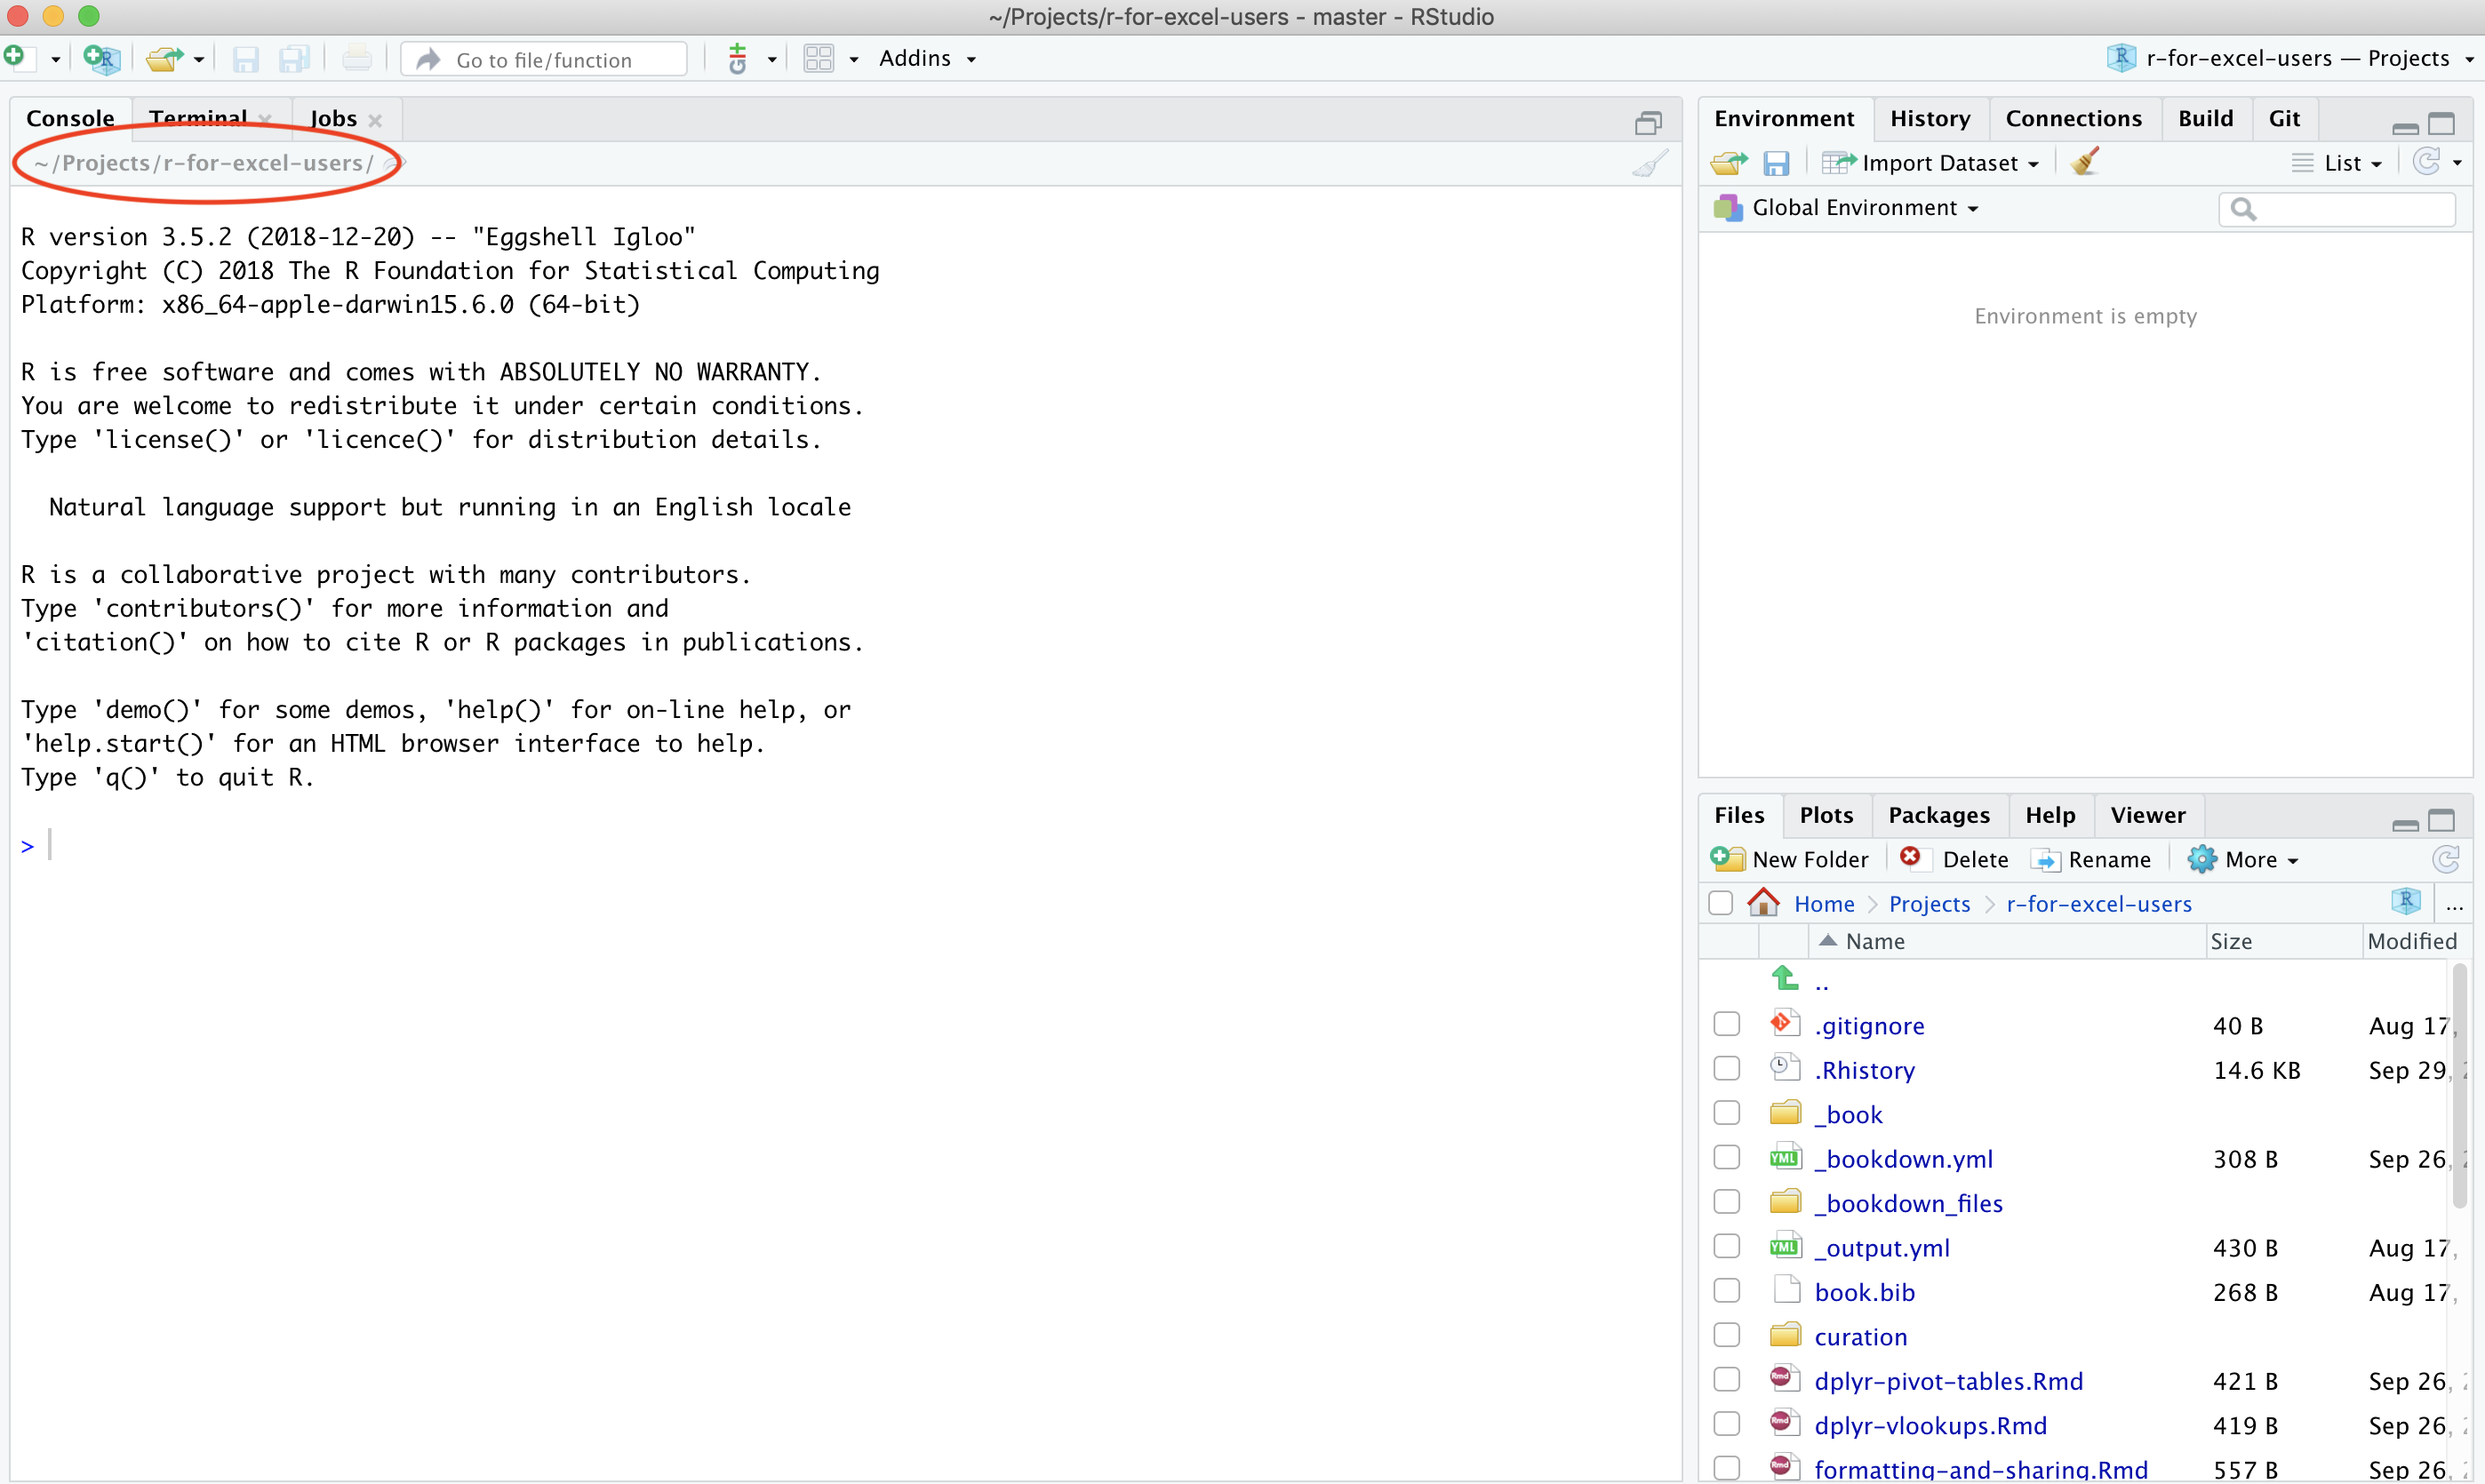The image size is (2485, 1484).
Task: Check the _book folder checkbox
Action: 1727,1114
